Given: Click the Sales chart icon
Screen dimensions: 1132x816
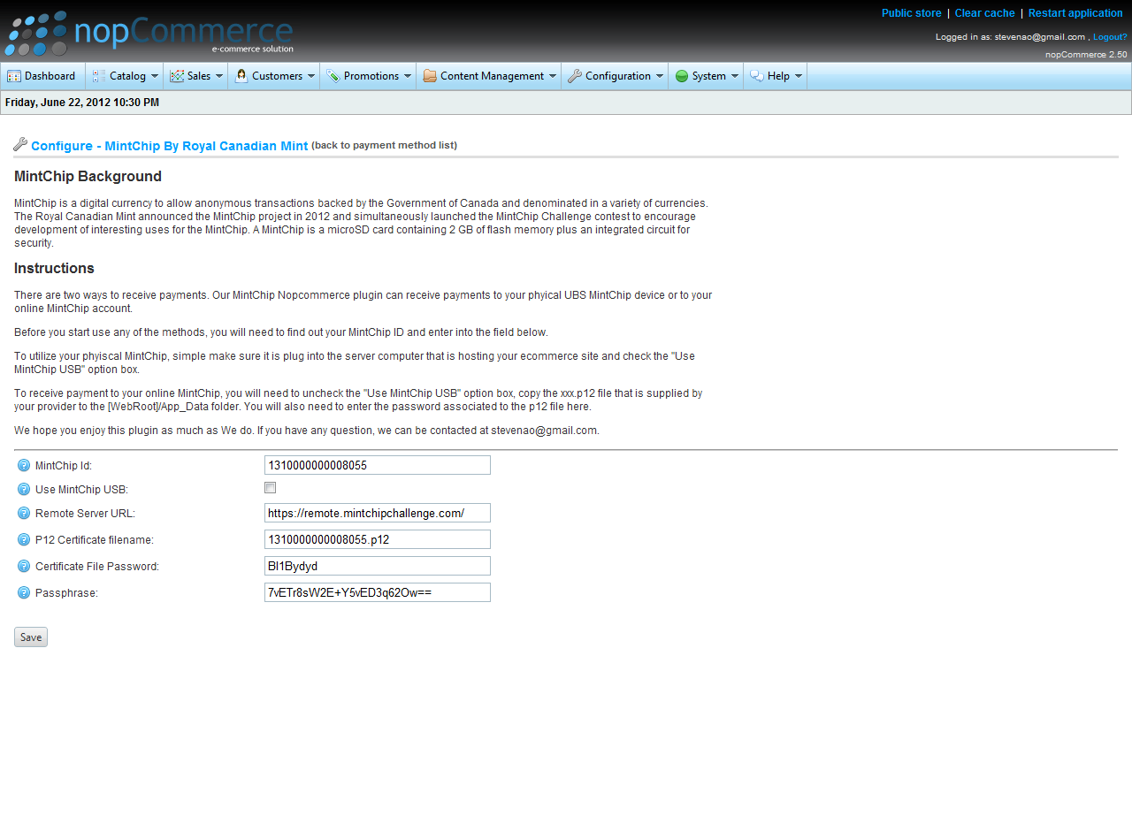Looking at the screenshot, I should pos(177,76).
